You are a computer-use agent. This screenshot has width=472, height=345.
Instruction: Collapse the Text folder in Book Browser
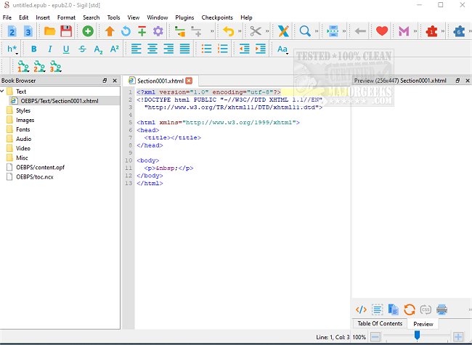pyautogui.click(x=4, y=92)
